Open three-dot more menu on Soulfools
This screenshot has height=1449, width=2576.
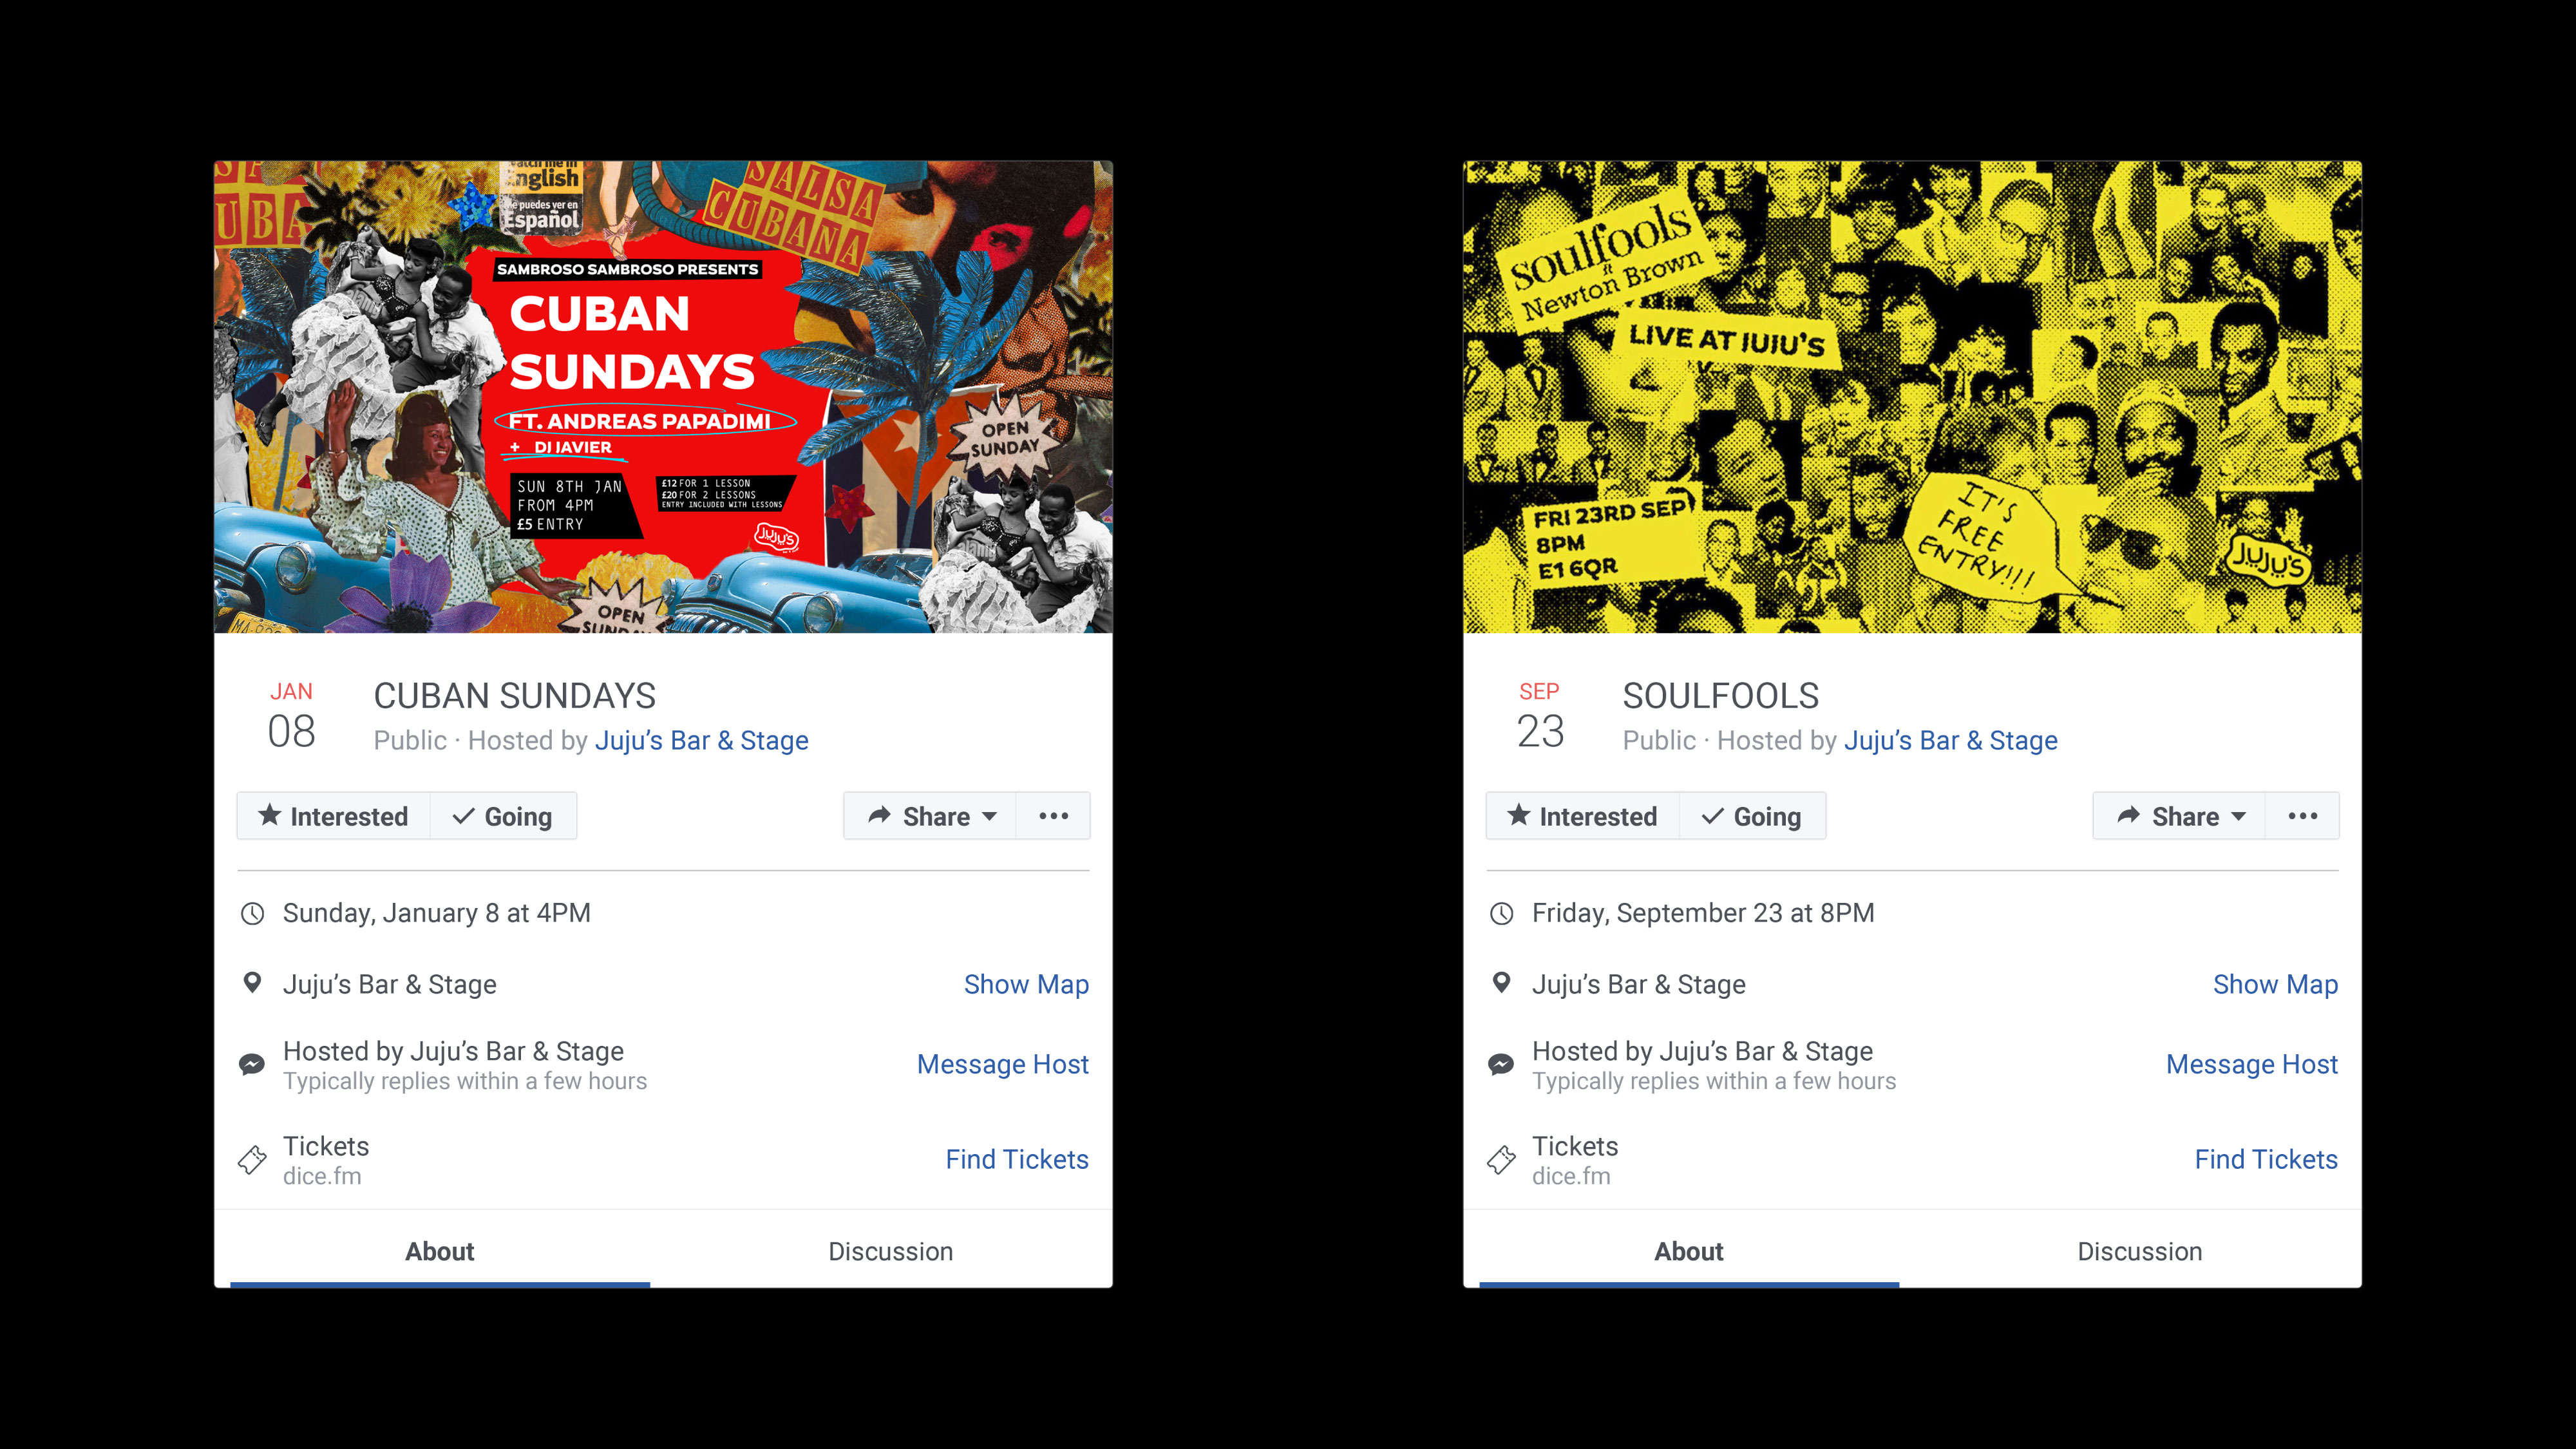click(2302, 816)
